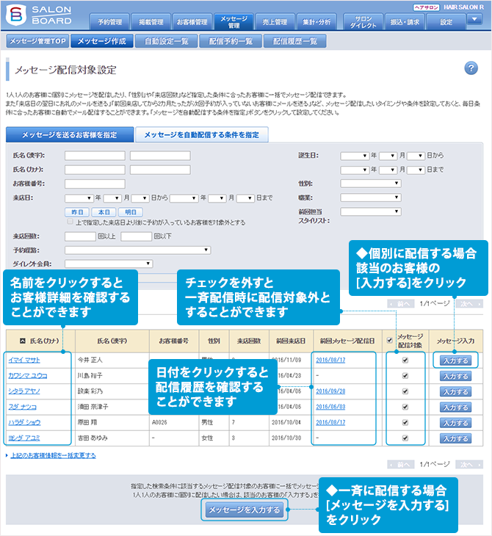Viewport: 492px width, 536px height.
Task: Click the メッセージを入力する button
Action: (244, 510)
